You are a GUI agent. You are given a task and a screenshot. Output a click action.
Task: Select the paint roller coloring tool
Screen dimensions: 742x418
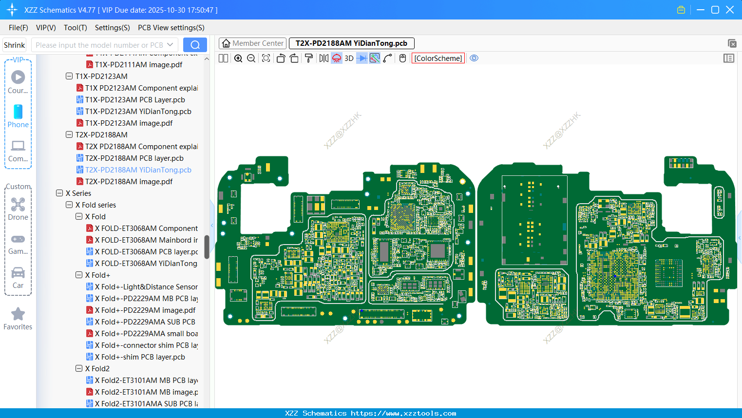tap(308, 58)
